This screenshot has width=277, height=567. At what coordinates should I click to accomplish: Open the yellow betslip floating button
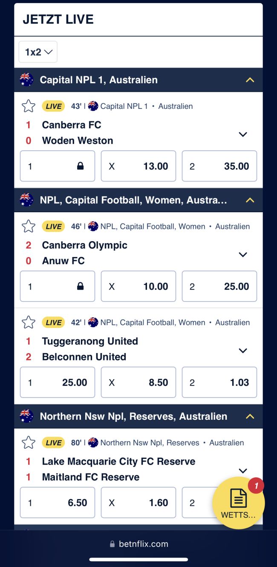(x=238, y=503)
